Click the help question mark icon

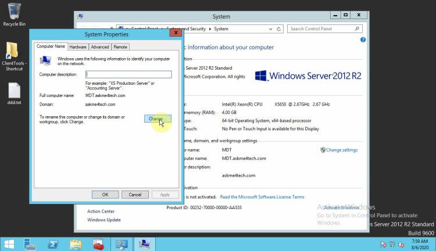click(x=363, y=40)
